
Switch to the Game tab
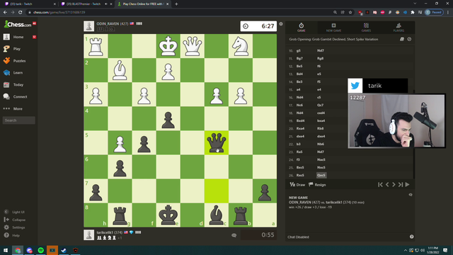tap(301, 28)
